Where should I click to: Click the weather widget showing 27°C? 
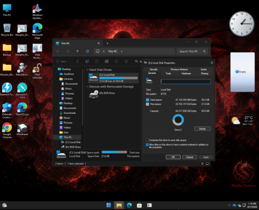click(242, 121)
